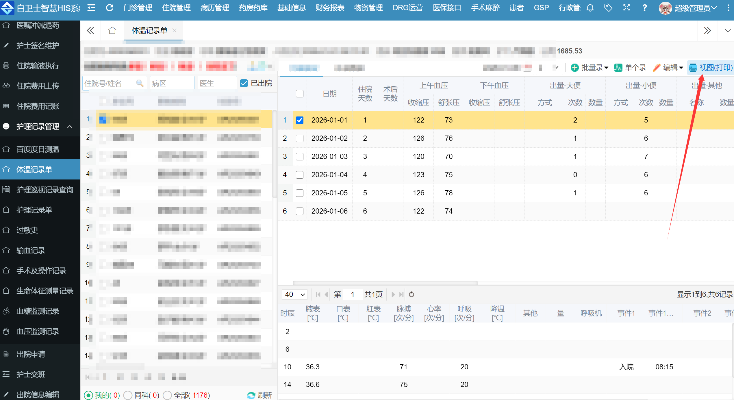
Task: Open page size dropdown showing 40
Action: [x=294, y=294]
